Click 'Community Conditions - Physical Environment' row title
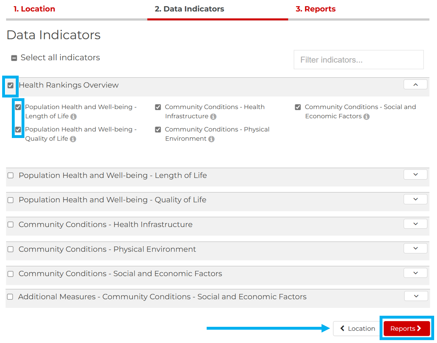Viewport: 437px width, 343px height. pos(107,249)
